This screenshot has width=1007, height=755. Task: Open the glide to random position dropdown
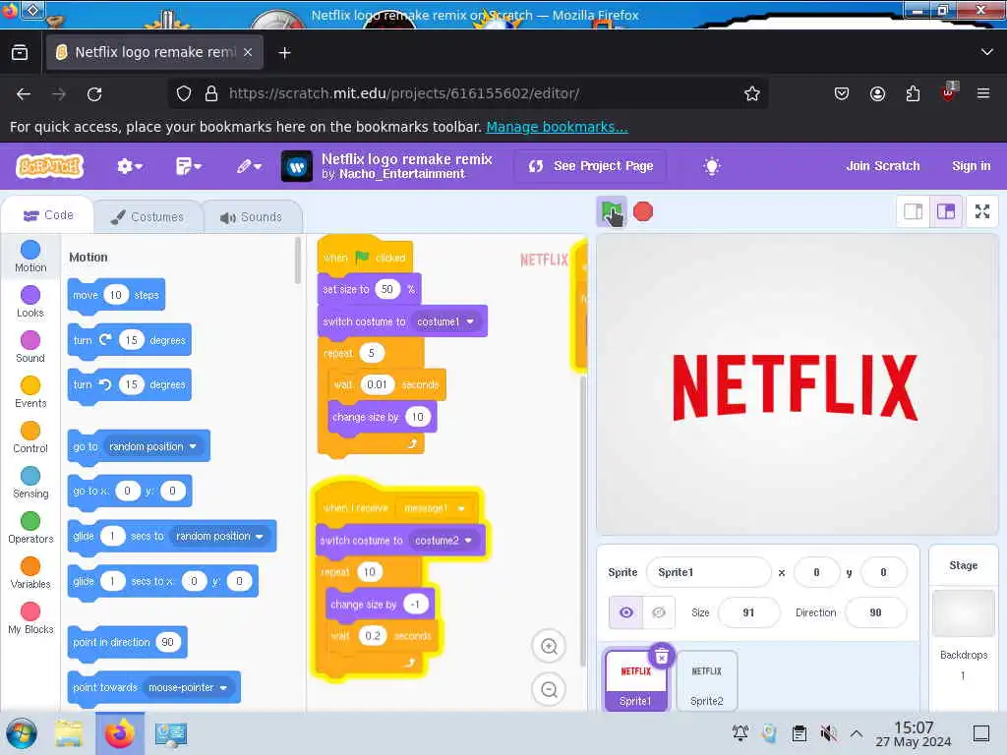click(219, 536)
